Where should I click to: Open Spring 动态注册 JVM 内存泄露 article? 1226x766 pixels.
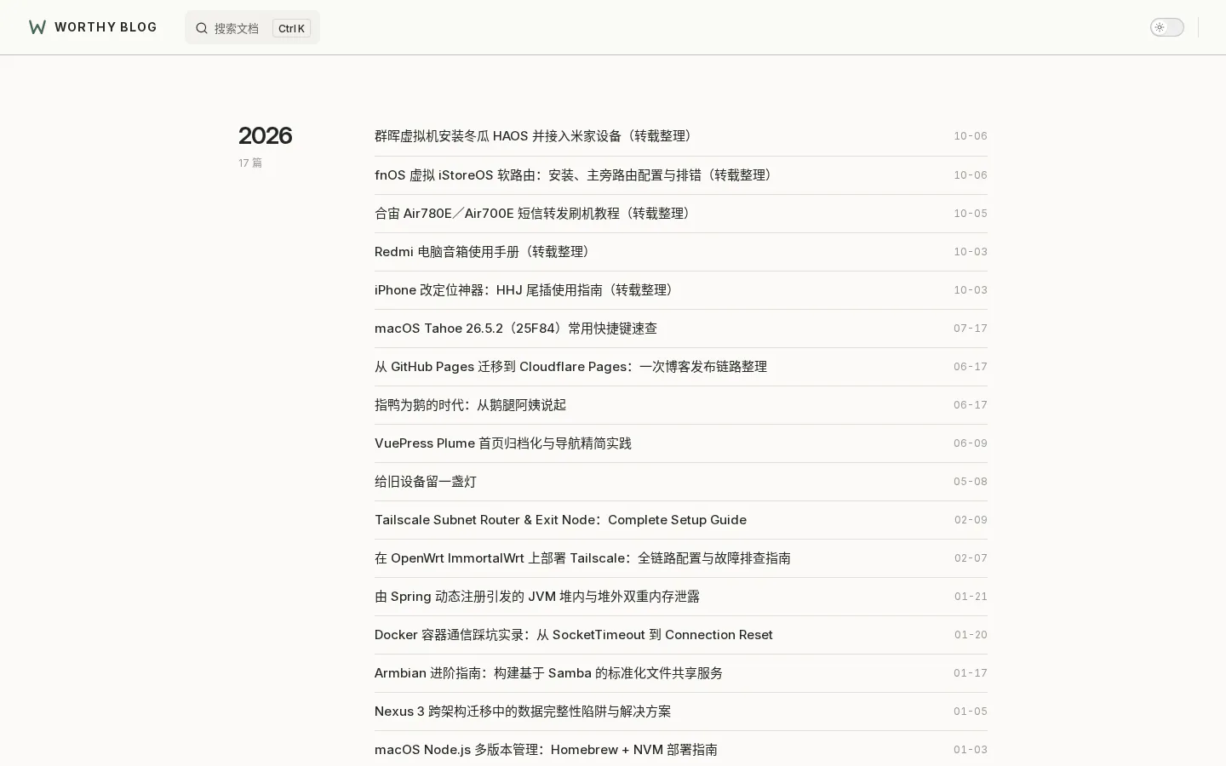(537, 597)
